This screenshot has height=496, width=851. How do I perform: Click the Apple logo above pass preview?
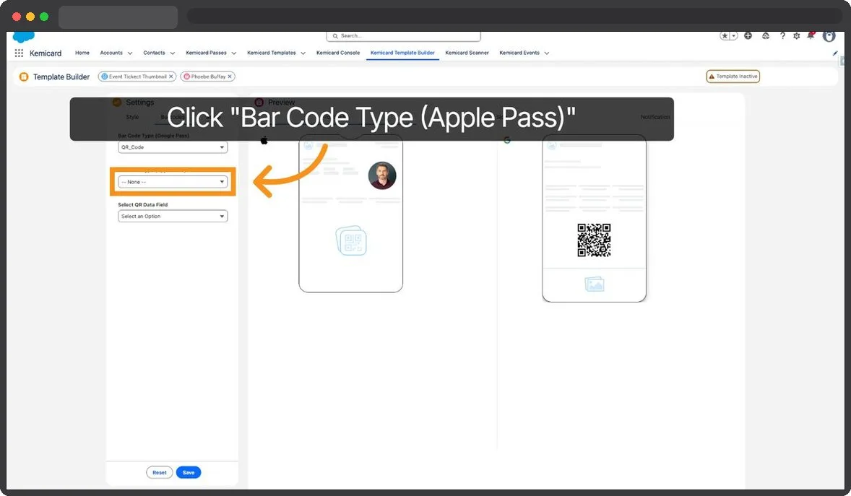pos(264,141)
